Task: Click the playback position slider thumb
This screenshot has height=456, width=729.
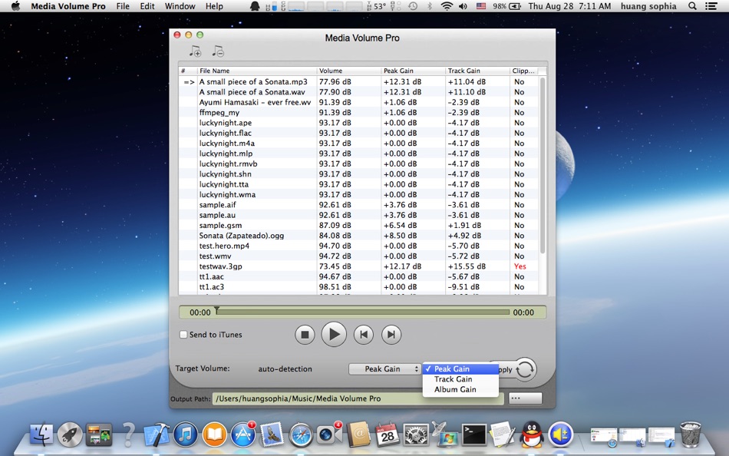Action: coord(216,310)
